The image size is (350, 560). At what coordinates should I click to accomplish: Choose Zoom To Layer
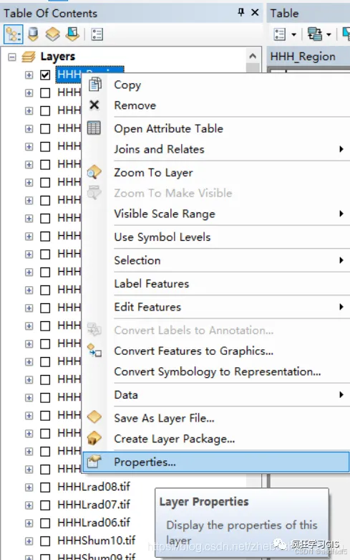click(x=215, y=173)
